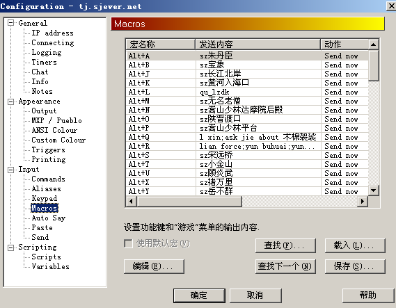Select the Alt+P macro row
This screenshot has height=308, width=396.
247,128
